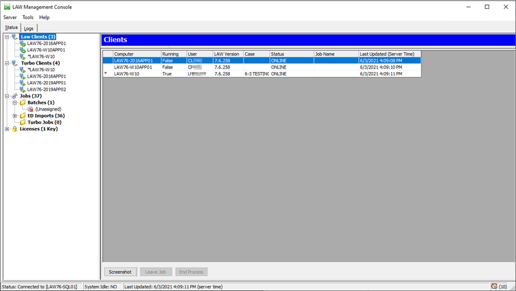The image size is (516, 291).
Task: Expand the Licenses tree node
Action: (x=7, y=129)
